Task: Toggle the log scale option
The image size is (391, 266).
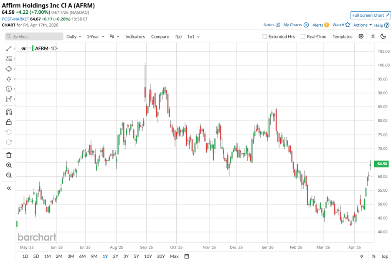Action: (x=384, y=256)
